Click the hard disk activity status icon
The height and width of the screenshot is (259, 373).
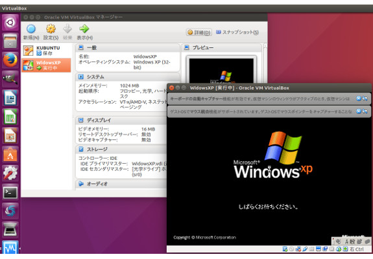tap(285, 249)
